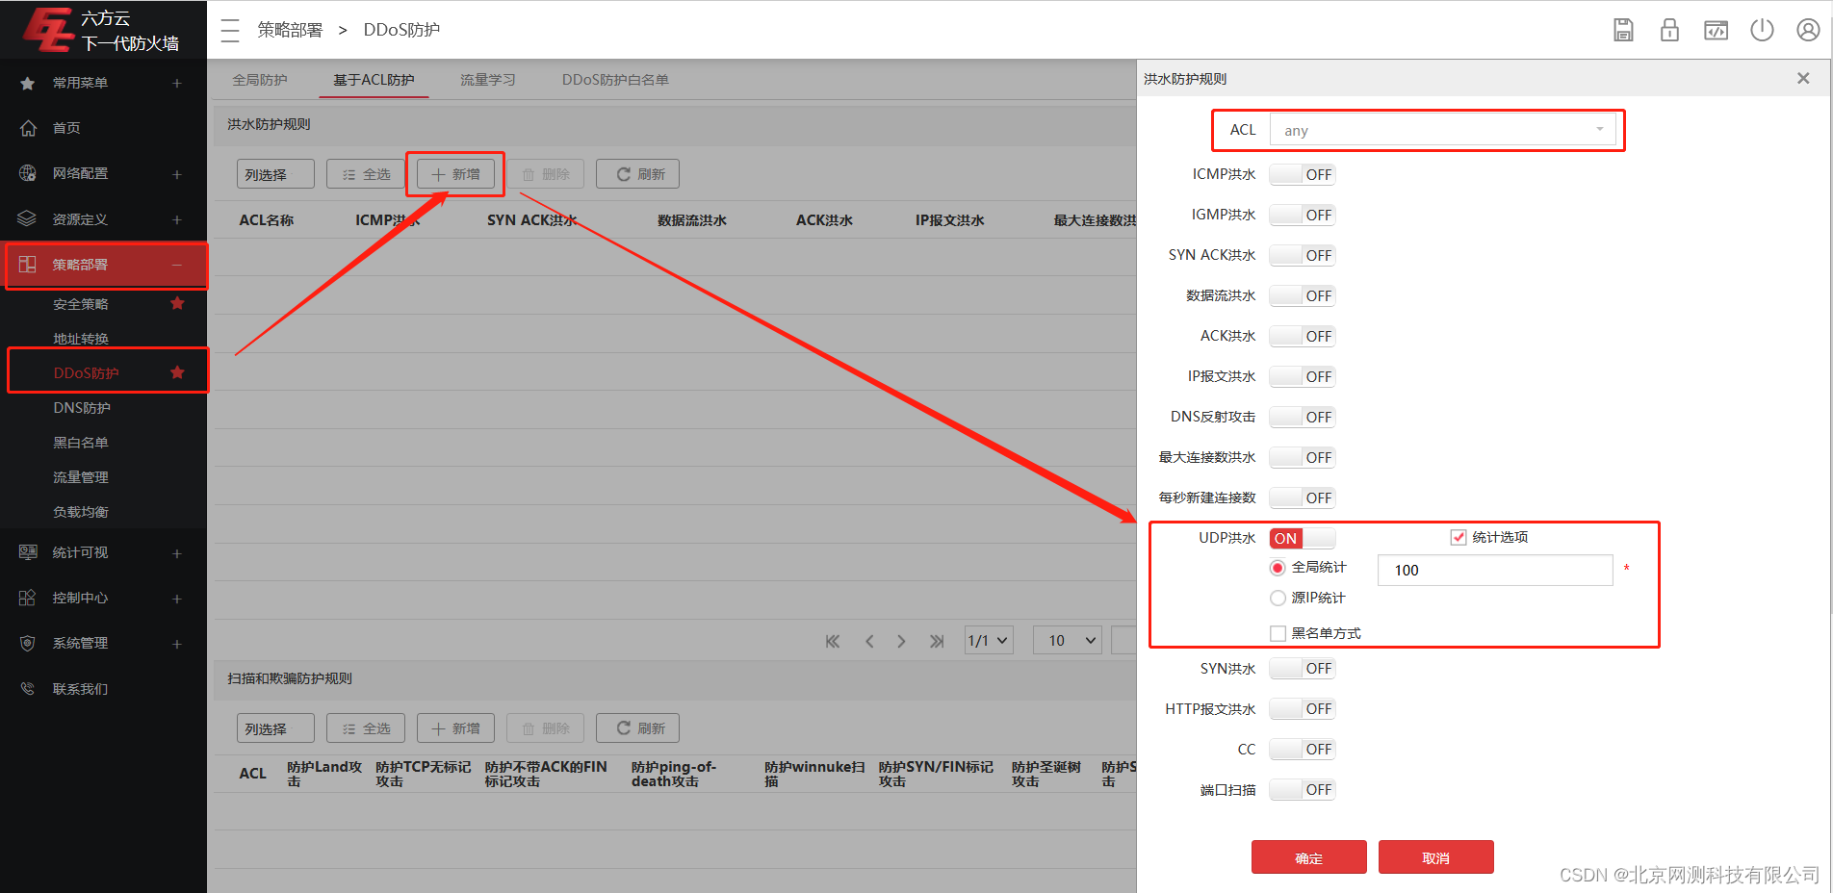Check the 黑名单方式 checkbox

tap(1278, 633)
